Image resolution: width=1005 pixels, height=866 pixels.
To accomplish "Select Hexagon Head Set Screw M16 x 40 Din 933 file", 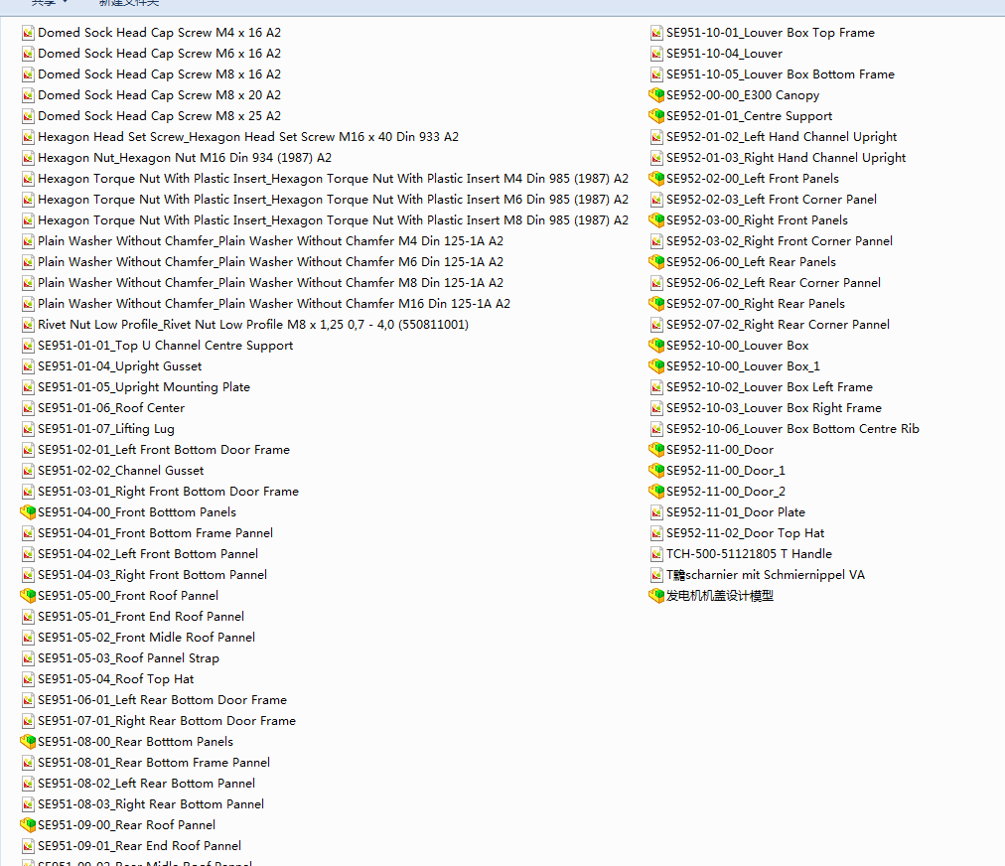I will click(248, 136).
